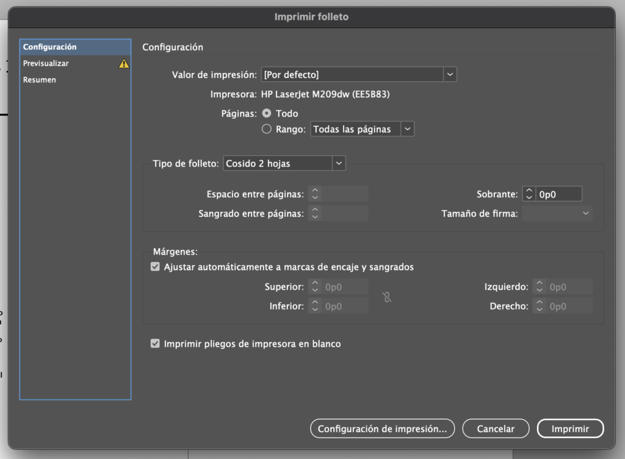Open the Tamaño de firma dropdown
Viewport: 625px width, 459px height.
coord(557,214)
